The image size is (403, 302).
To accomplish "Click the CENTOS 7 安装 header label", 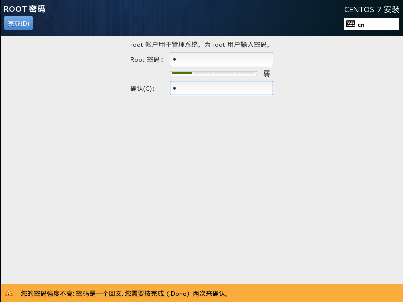I will coord(372,9).
